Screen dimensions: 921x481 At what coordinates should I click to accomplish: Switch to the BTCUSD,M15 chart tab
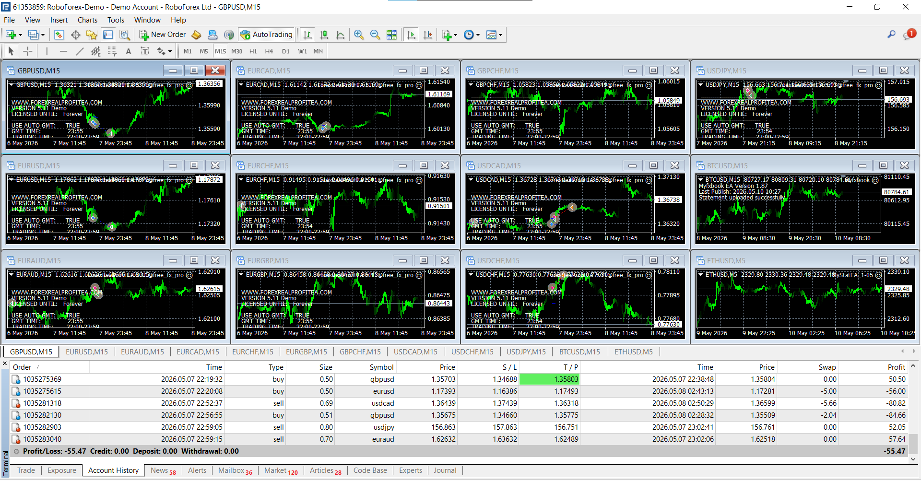pos(579,352)
